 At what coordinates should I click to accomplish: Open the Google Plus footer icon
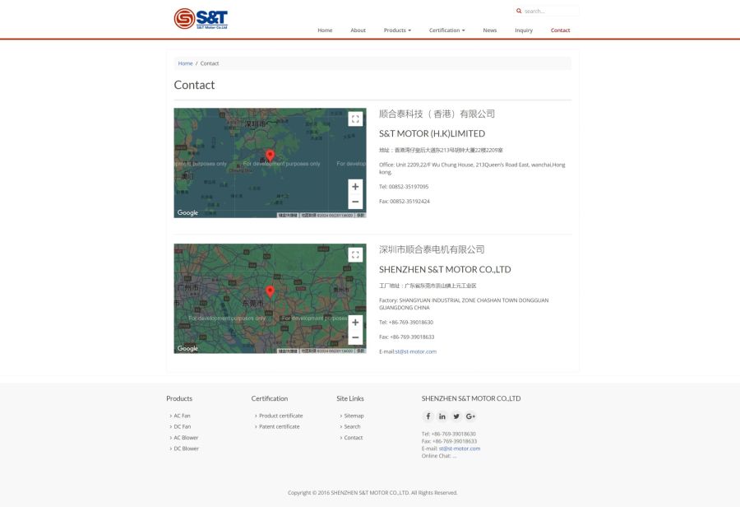[x=470, y=416]
